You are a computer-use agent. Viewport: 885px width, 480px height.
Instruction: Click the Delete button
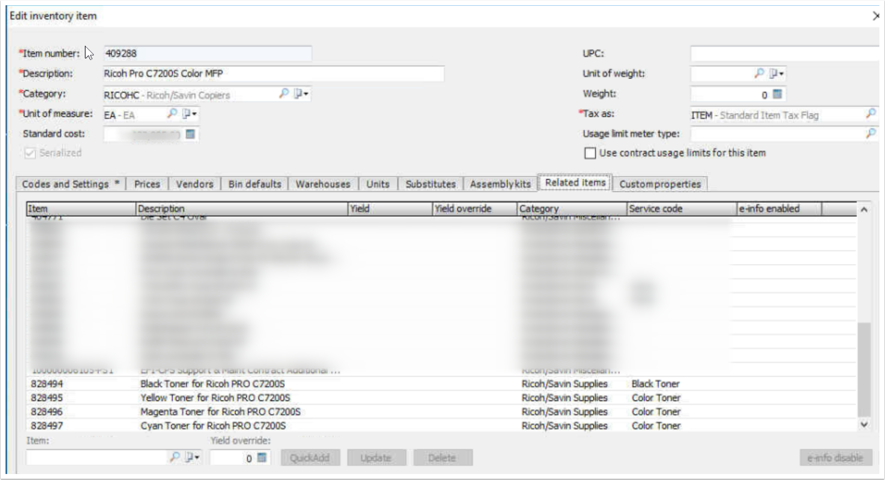443,457
